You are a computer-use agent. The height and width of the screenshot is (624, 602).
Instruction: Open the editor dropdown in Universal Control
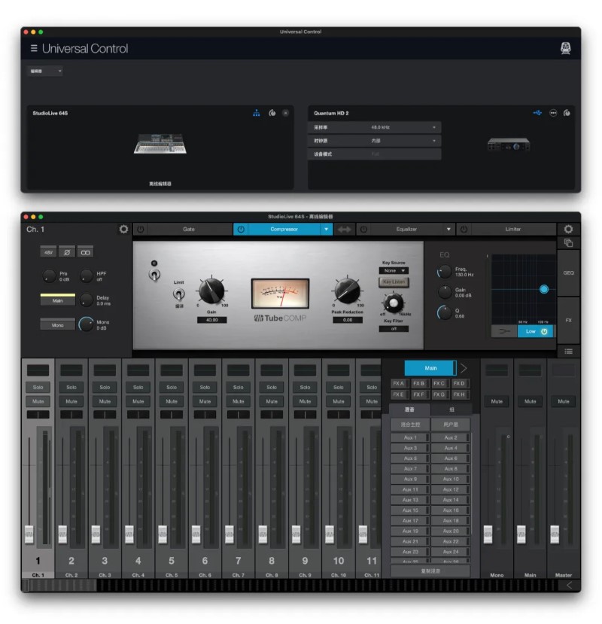coord(45,72)
